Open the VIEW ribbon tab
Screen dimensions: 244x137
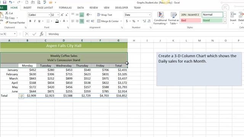pyautogui.click(x=106, y=8)
